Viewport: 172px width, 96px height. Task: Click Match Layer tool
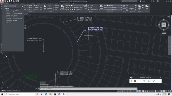pos(78,10)
